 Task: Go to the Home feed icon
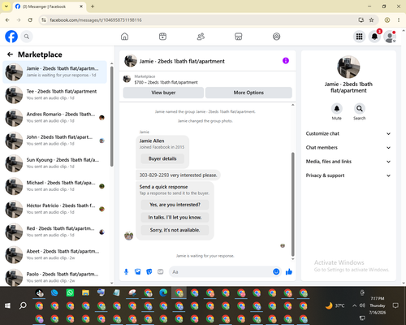(x=124, y=37)
